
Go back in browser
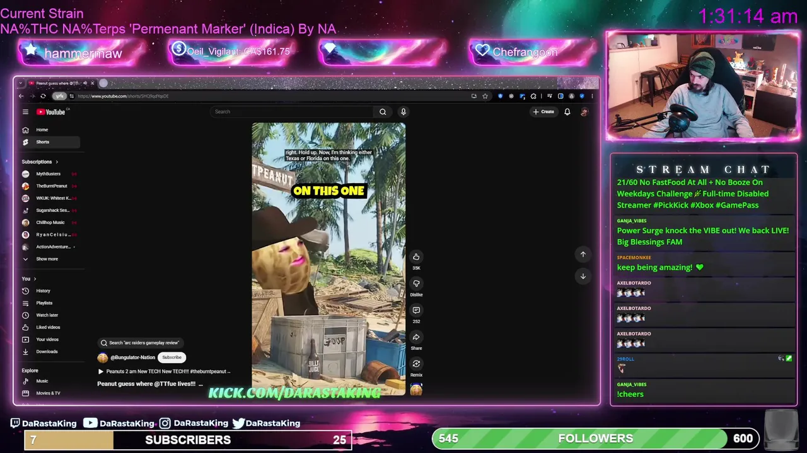click(21, 96)
